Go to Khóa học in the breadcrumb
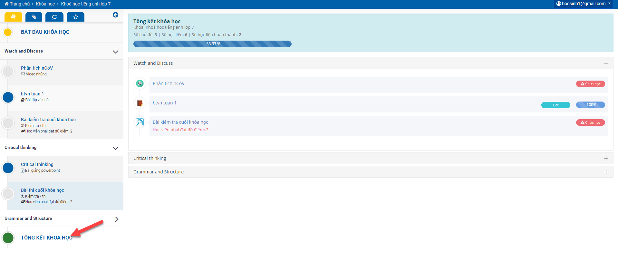The width and height of the screenshot is (618, 254). (45, 4)
